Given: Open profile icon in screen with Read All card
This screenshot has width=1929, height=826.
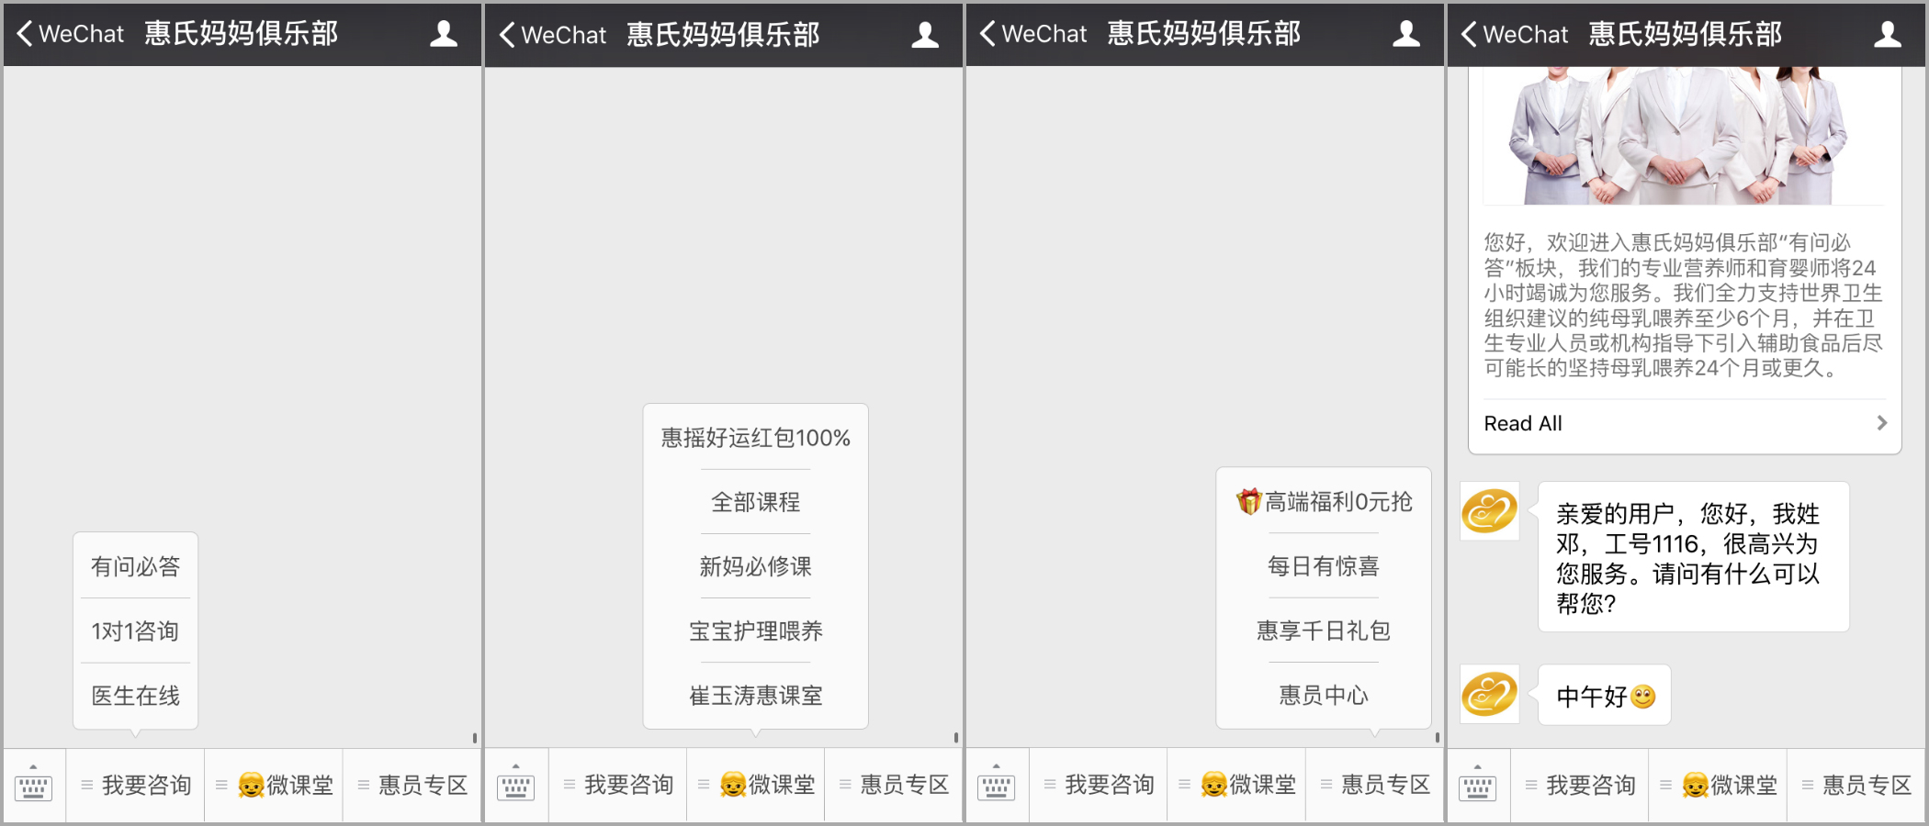Looking at the screenshot, I should 1888,35.
